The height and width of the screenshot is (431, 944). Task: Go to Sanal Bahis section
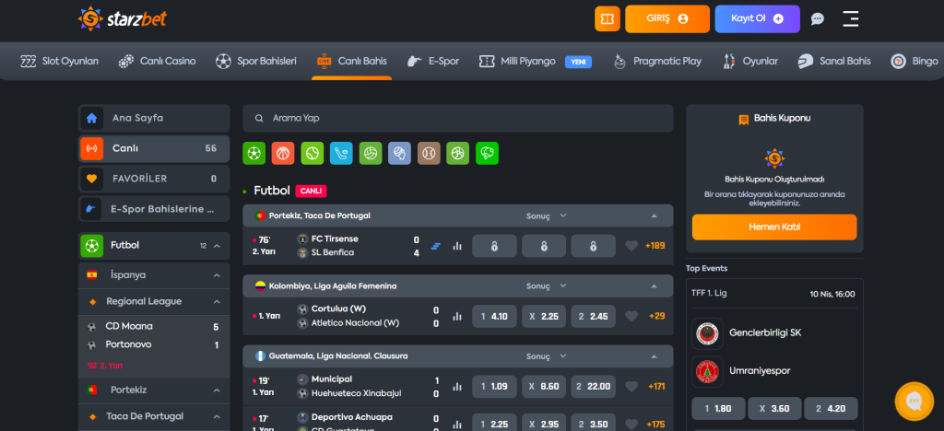point(833,62)
